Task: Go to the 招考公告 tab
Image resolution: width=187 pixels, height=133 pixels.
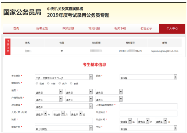Action: [x=42, y=28]
